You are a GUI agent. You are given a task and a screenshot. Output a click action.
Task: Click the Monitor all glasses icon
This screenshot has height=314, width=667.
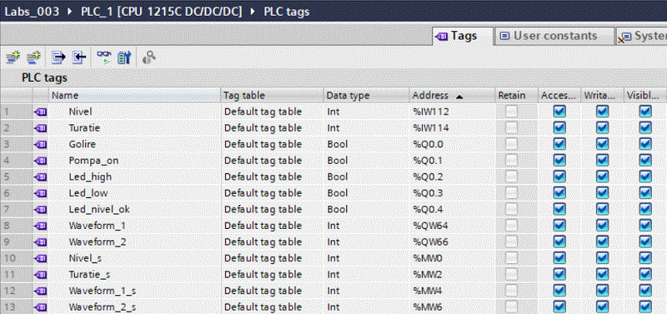103,57
